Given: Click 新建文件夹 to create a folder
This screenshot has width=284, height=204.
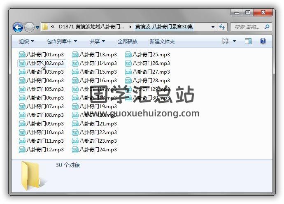Looking at the screenshot, I should click(162, 42).
